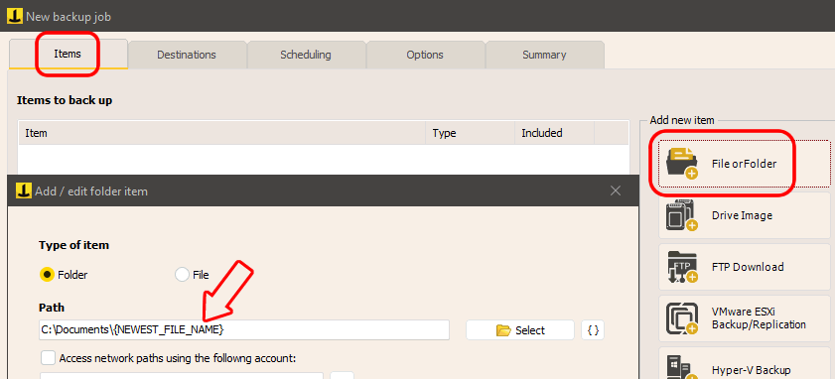Close the Add / edit folder item dialog
The width and height of the screenshot is (835, 379).
point(616,190)
